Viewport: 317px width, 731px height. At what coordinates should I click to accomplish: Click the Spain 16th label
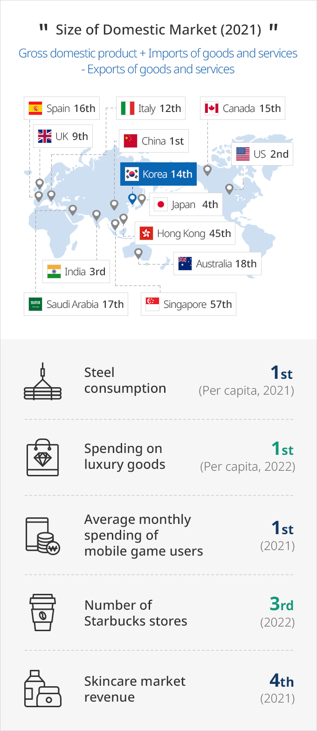pyautogui.click(x=62, y=108)
